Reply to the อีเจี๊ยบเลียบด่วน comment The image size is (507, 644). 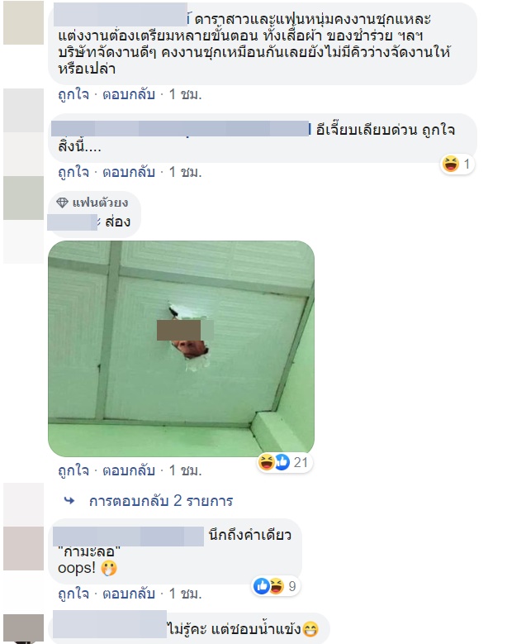tap(129, 172)
